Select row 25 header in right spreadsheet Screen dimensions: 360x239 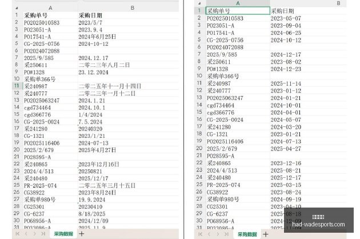tap(199, 185)
